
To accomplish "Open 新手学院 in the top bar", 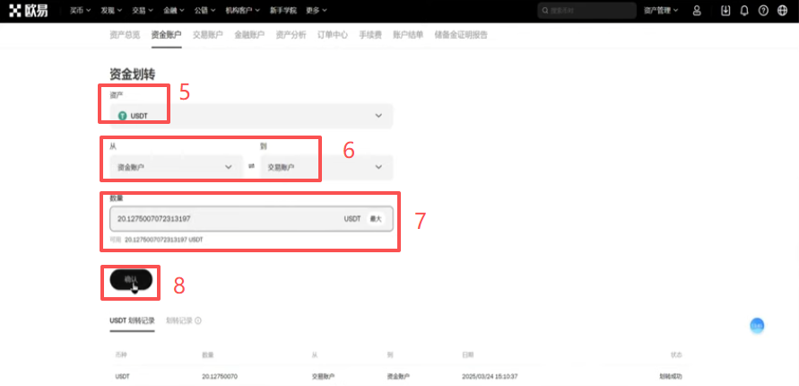I will 282,10.
